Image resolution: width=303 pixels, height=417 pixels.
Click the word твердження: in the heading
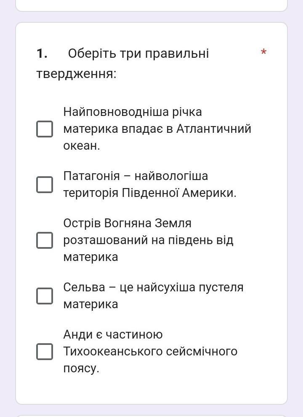77,74
